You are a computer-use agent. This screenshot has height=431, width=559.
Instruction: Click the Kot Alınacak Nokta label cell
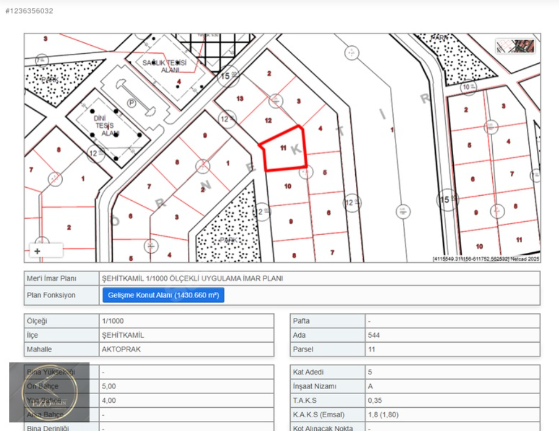[x=328, y=427]
